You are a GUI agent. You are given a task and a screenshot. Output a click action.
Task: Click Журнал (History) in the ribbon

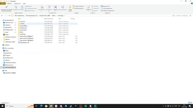(95, 11)
